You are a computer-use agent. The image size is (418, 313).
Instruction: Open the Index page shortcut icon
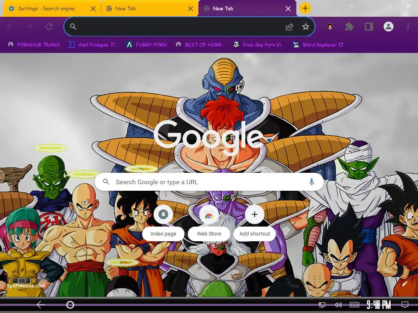[163, 214]
